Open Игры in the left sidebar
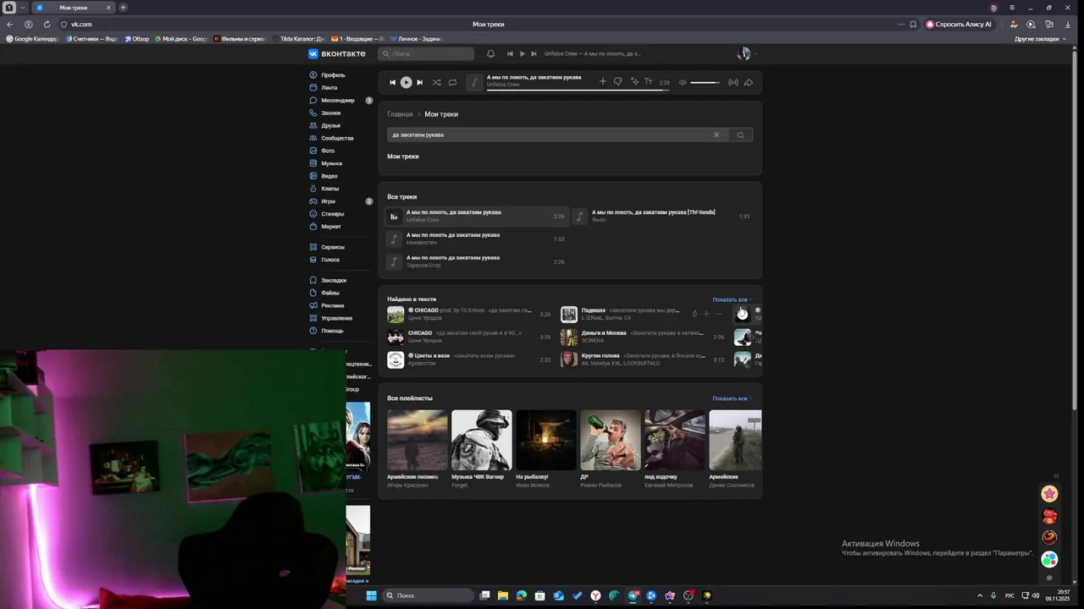Screen dimensions: 1084x609 tap(328, 201)
